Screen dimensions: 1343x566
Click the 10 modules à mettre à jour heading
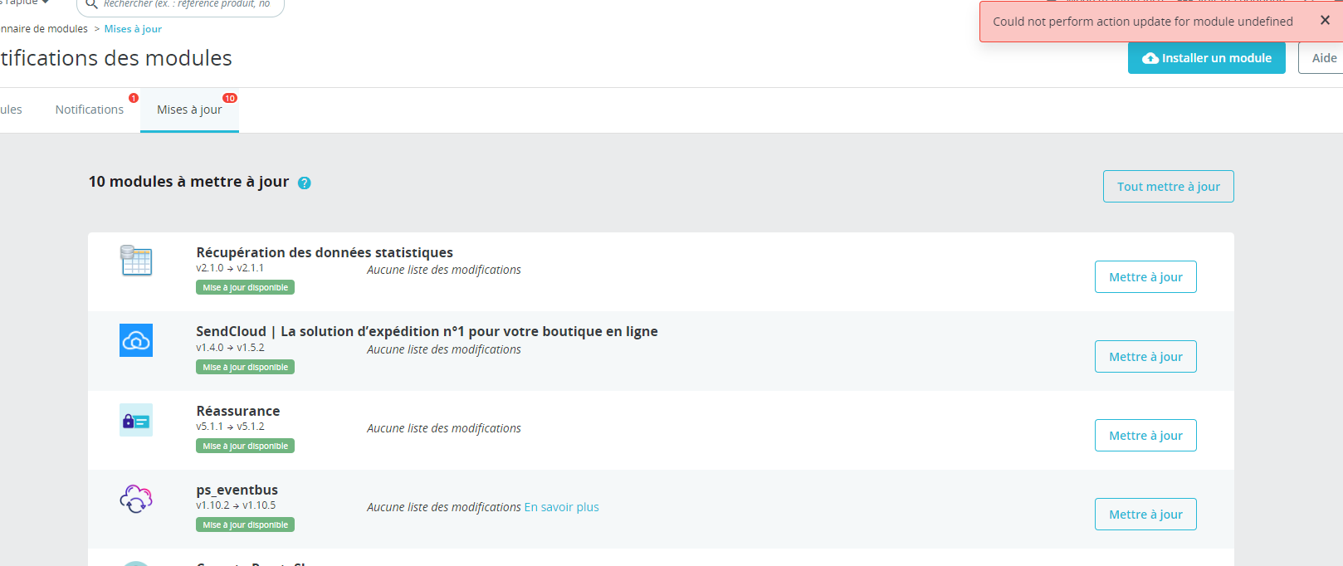tap(189, 182)
